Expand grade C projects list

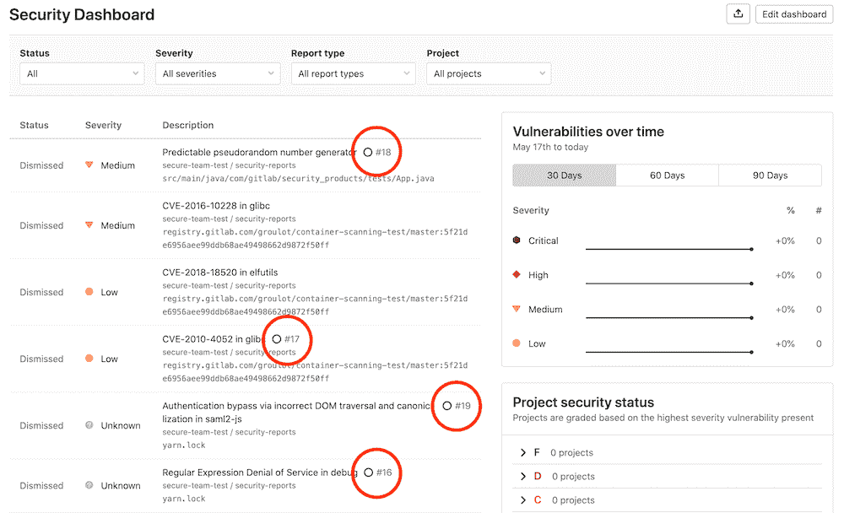pos(524,500)
